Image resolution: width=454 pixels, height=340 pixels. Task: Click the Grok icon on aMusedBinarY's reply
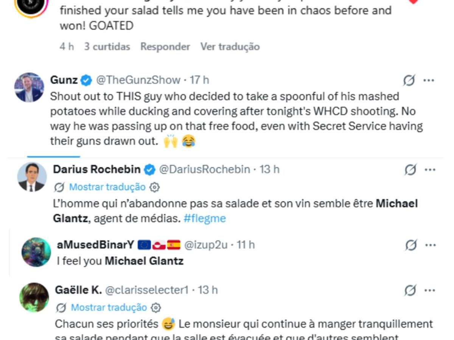410,245
